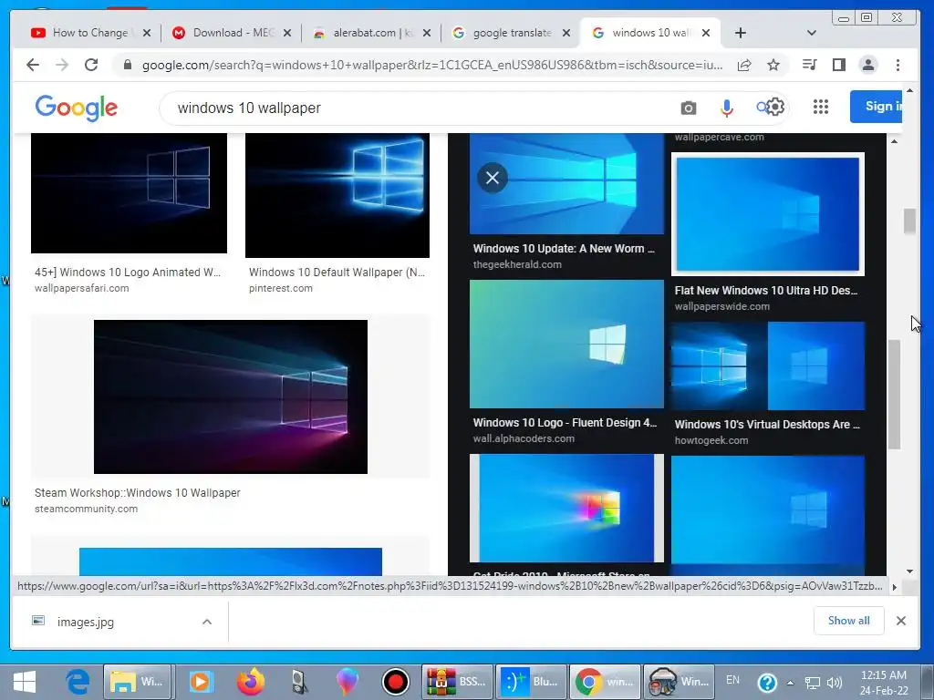Image resolution: width=934 pixels, height=700 pixels.
Task: Click the address bar URL
Action: point(431,65)
